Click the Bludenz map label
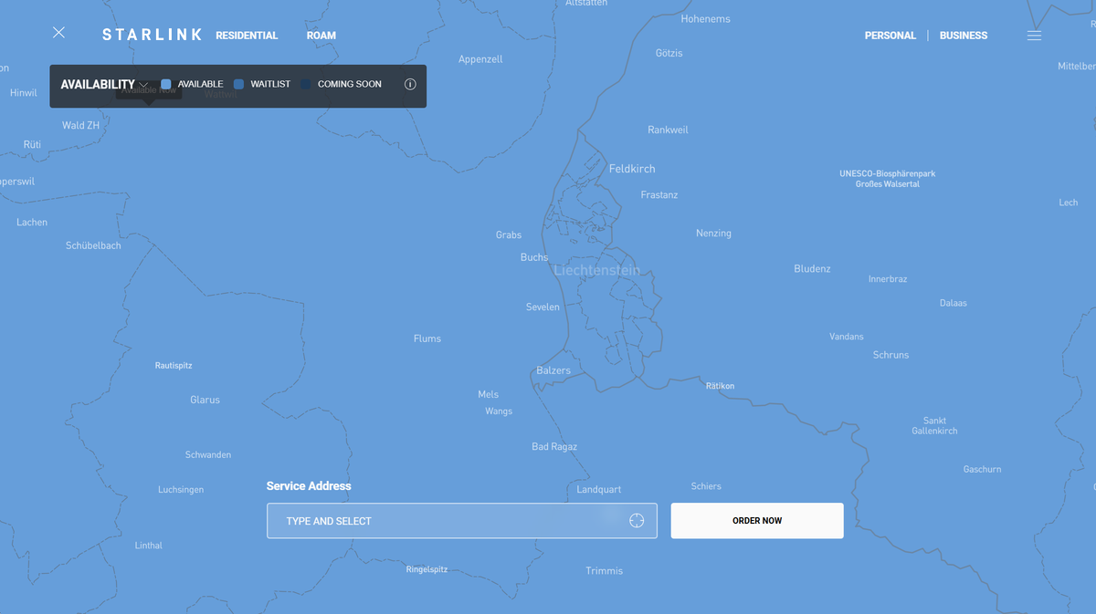The image size is (1096, 614). pos(812,269)
